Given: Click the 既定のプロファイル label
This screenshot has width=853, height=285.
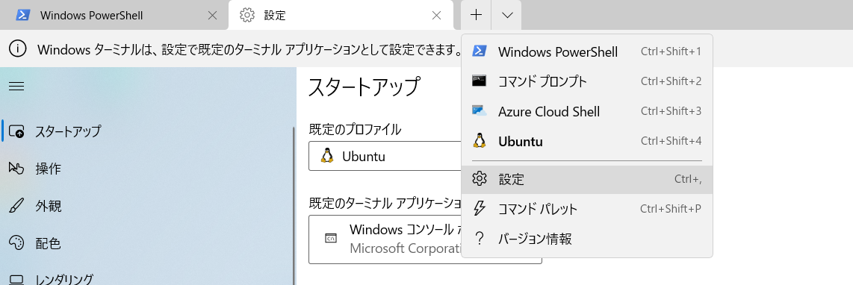Looking at the screenshot, I should [x=355, y=130].
